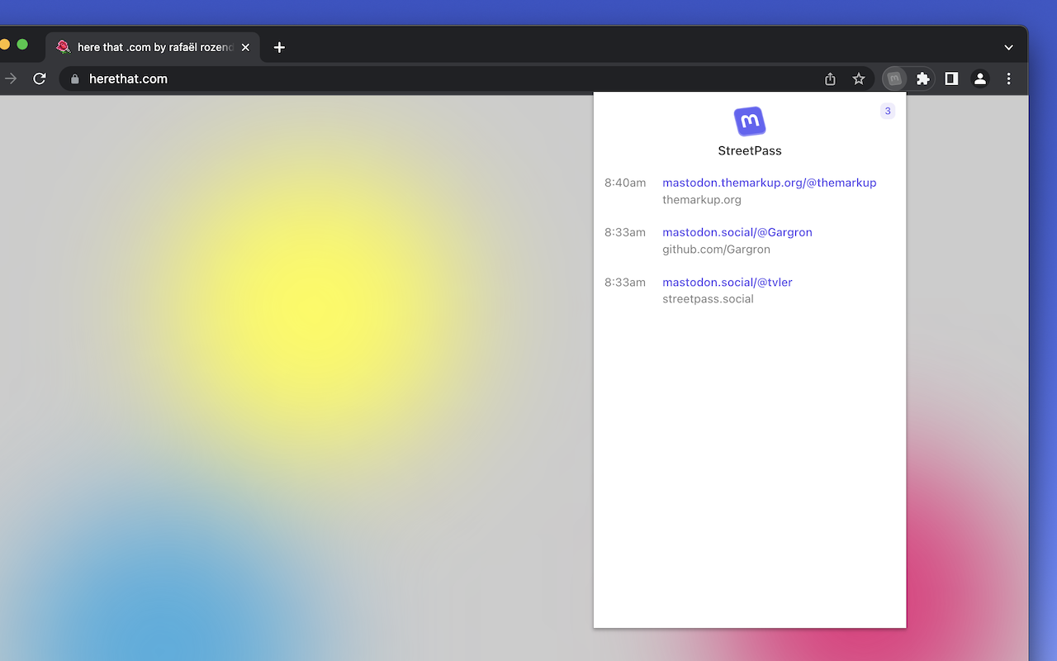Reload the herethat.com page
This screenshot has height=661, width=1057.
pos(39,78)
